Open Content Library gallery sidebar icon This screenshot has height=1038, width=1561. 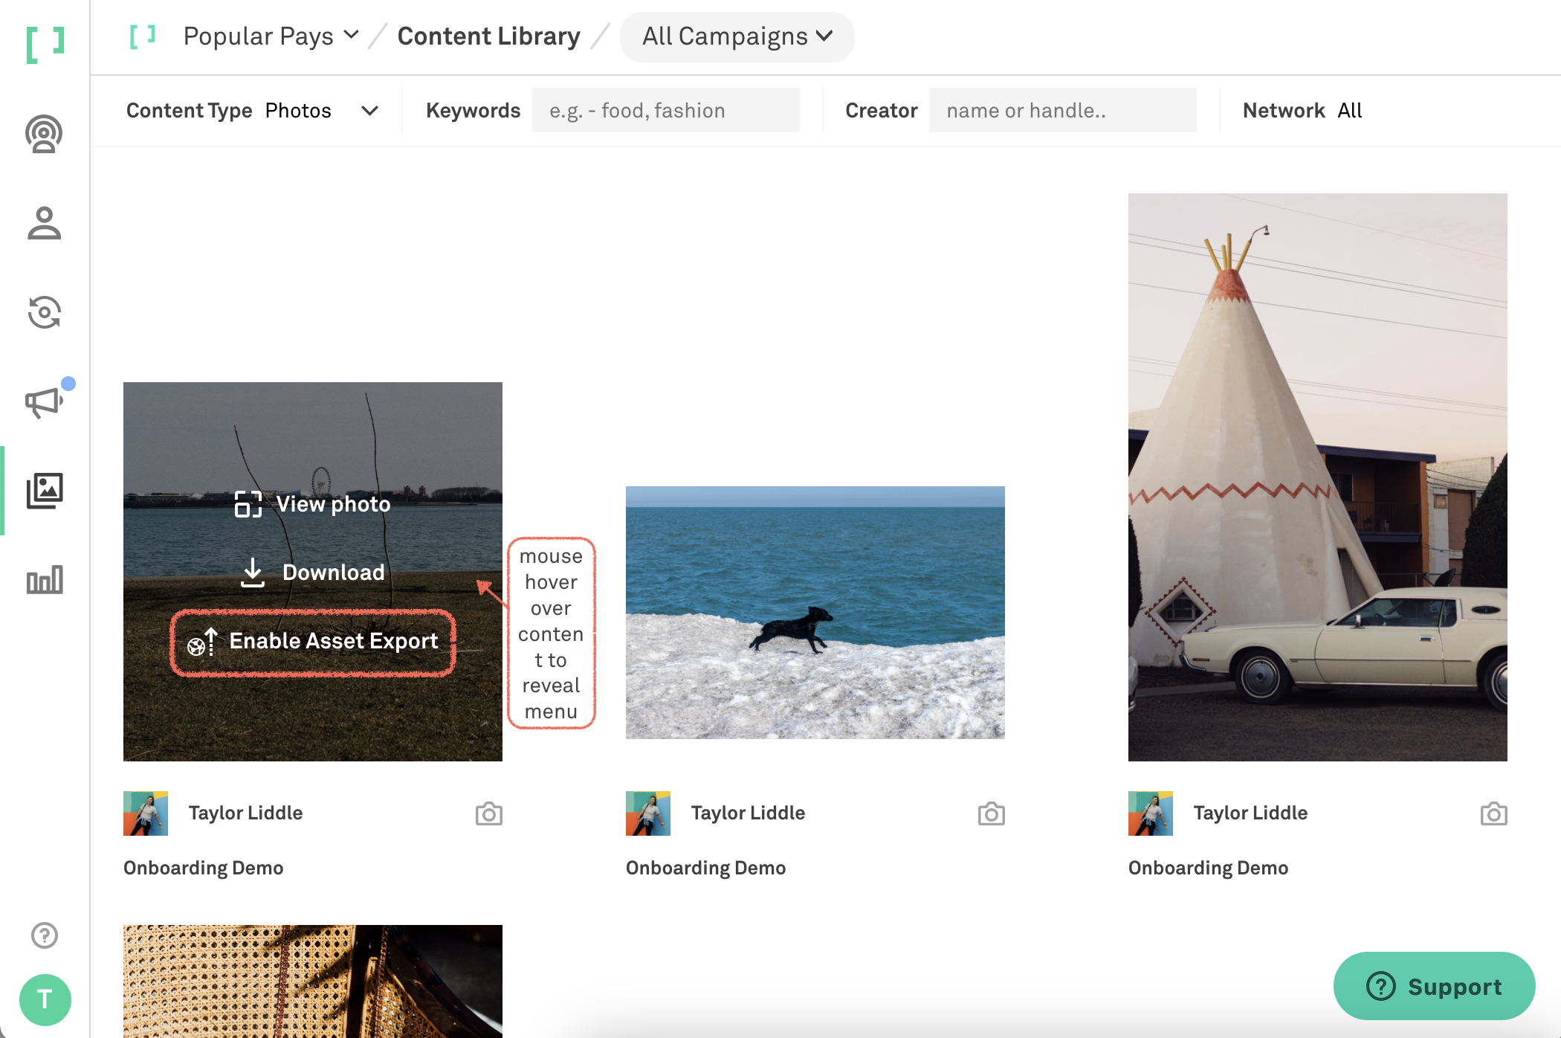[x=45, y=491]
